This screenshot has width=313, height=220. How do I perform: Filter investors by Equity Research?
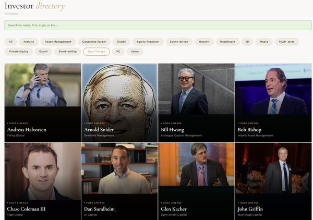[x=148, y=42]
